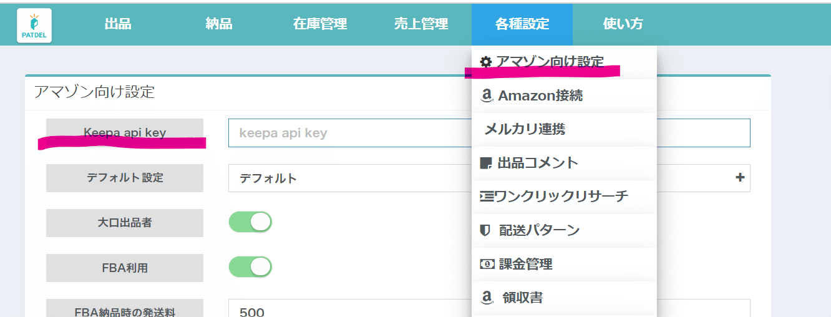Open the 出品 menu
This screenshot has height=317, width=831.
(118, 24)
